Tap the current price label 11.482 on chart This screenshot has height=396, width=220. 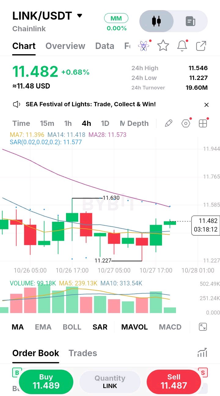[205, 225]
